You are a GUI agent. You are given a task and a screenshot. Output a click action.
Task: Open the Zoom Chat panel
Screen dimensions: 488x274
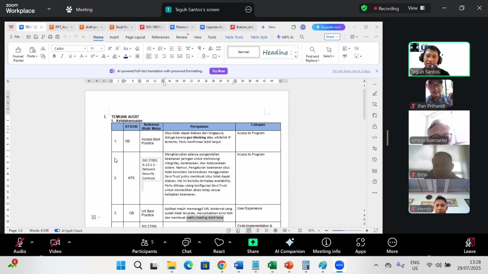coord(186,245)
